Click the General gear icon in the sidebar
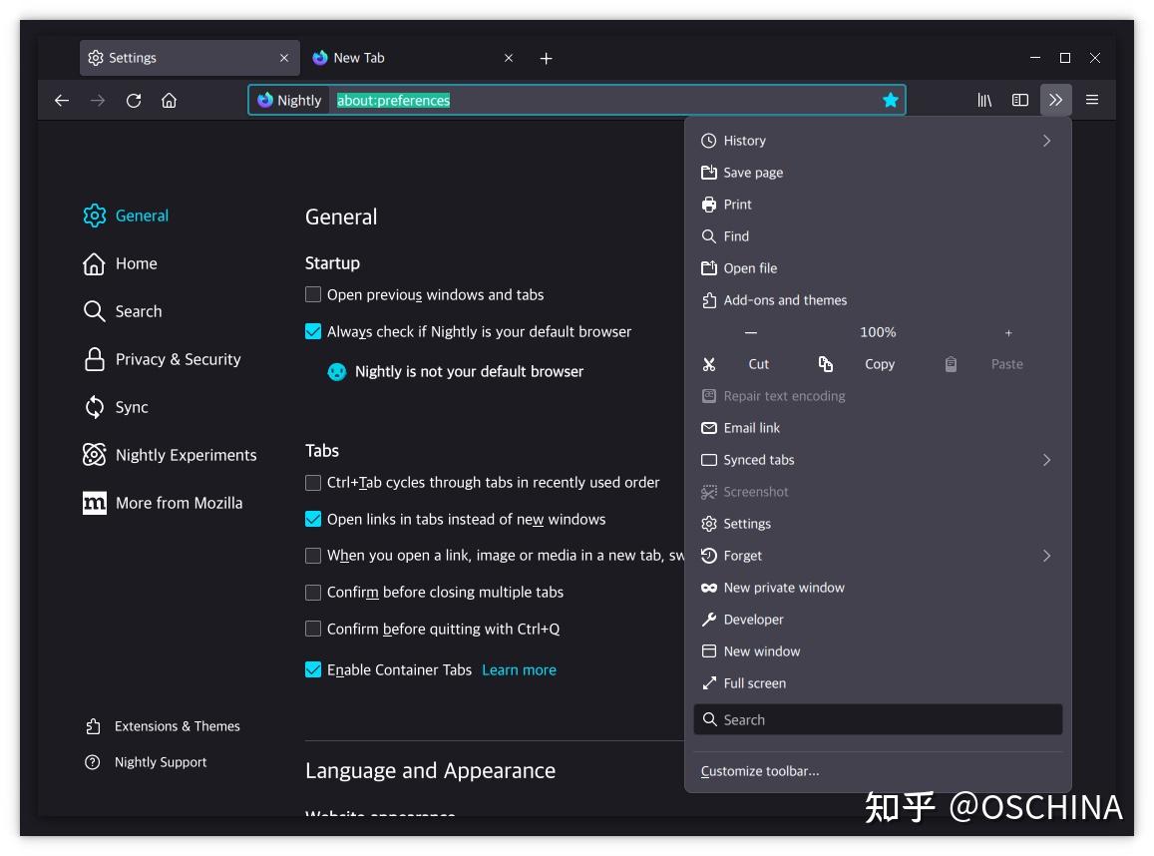Image resolution: width=1154 pixels, height=856 pixels. [x=94, y=215]
